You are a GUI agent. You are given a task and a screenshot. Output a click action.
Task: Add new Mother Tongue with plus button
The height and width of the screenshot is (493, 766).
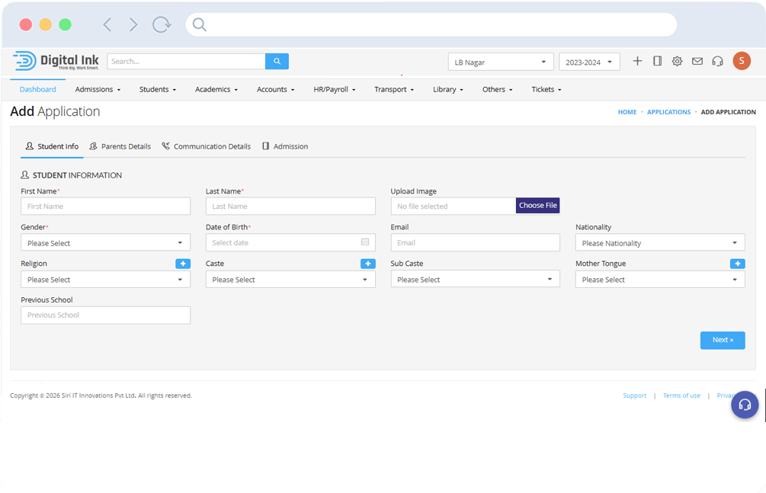tap(737, 264)
